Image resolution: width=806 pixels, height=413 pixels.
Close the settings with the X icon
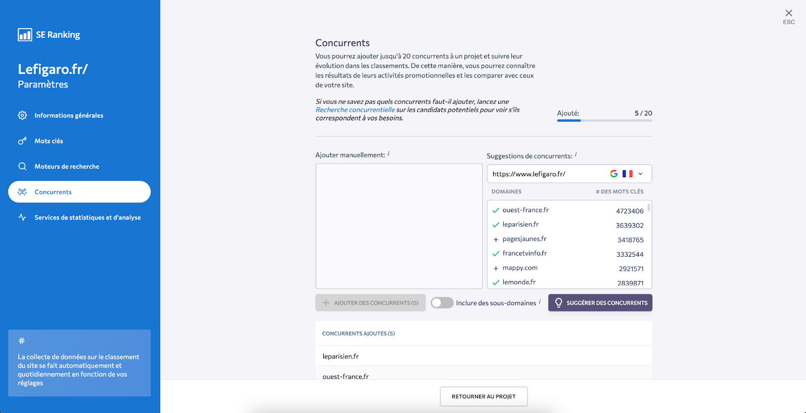pyautogui.click(x=789, y=13)
